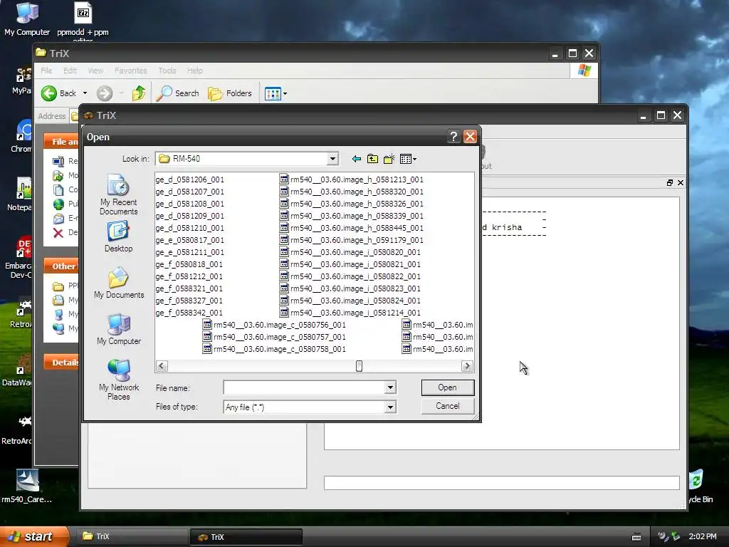This screenshot has width=729, height=547.
Task: Select file rm540__03.60.image_i_0580823_001
Action: coord(350,288)
